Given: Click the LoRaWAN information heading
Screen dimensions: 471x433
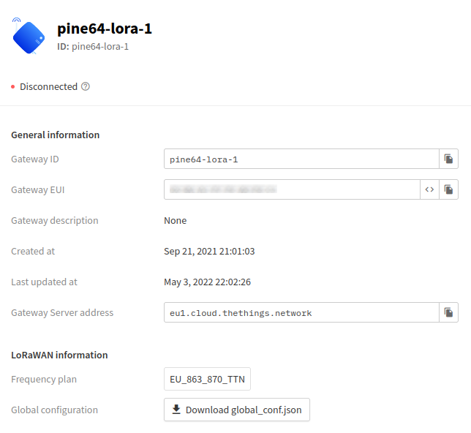Looking at the screenshot, I should [x=59, y=355].
